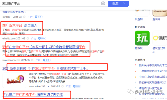Click the 百度一下 search button
The image size is (167, 100).
click(118, 3)
